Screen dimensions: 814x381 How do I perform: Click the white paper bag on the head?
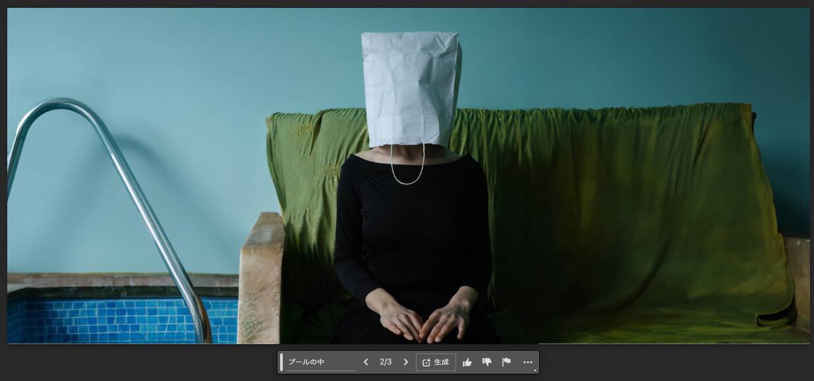pos(410,86)
